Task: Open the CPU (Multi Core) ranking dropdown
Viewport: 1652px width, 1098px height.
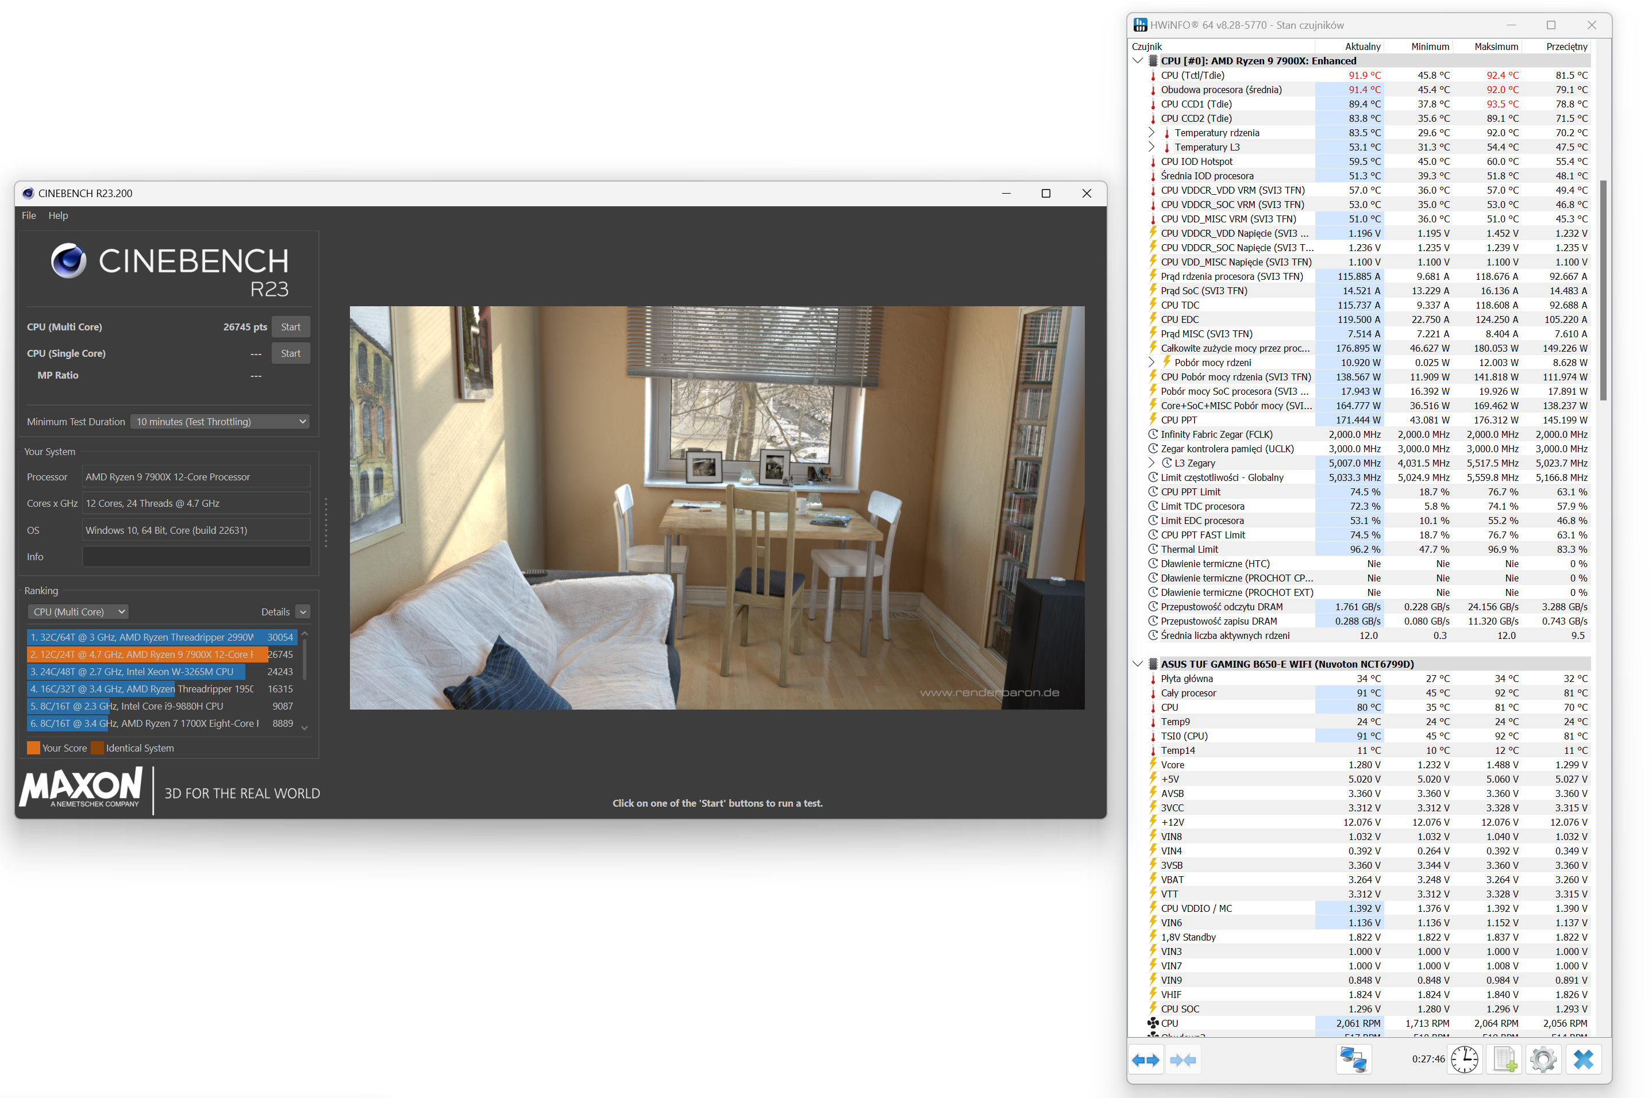Action: point(78,611)
